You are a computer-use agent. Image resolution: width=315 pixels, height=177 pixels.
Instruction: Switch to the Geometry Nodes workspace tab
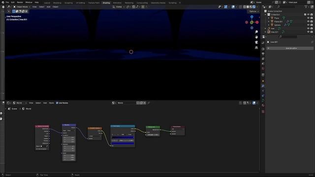pyautogui.click(x=158, y=3)
